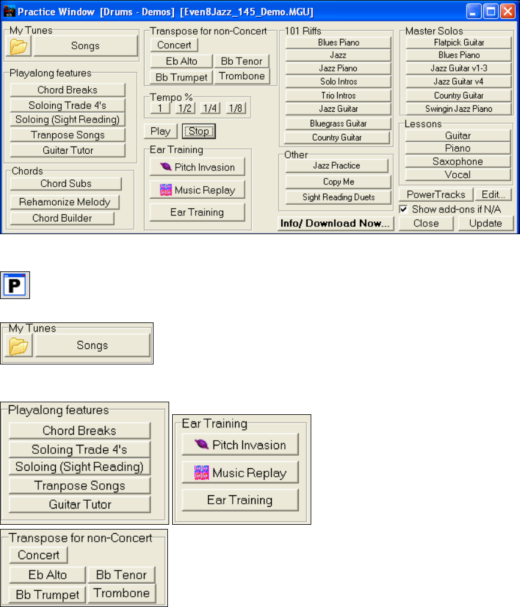Open Jazz Practice in Other group
The height and width of the screenshot is (607, 520).
336,166
